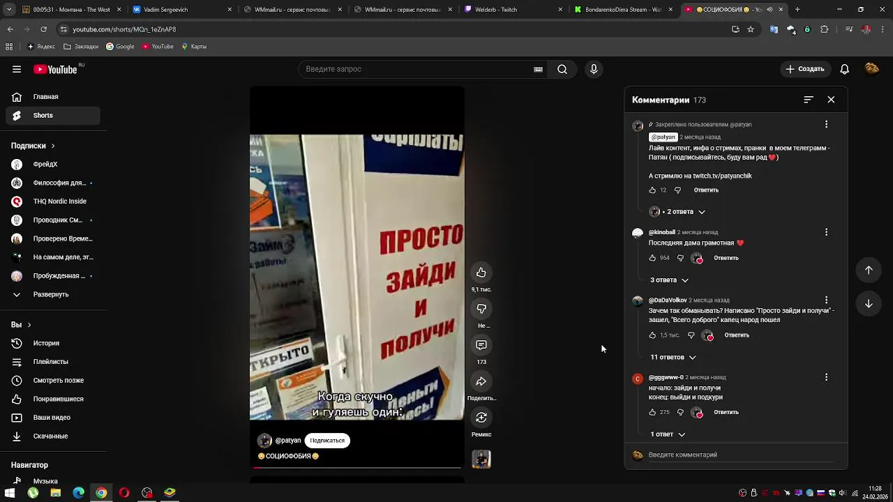Image resolution: width=893 pixels, height=502 pixels.
Task: Open the Вы section arrow
Action: pyautogui.click(x=29, y=325)
